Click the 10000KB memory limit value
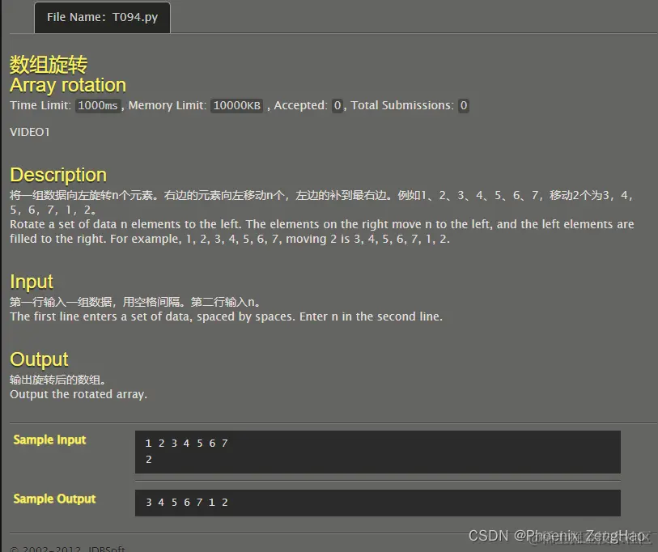 236,105
